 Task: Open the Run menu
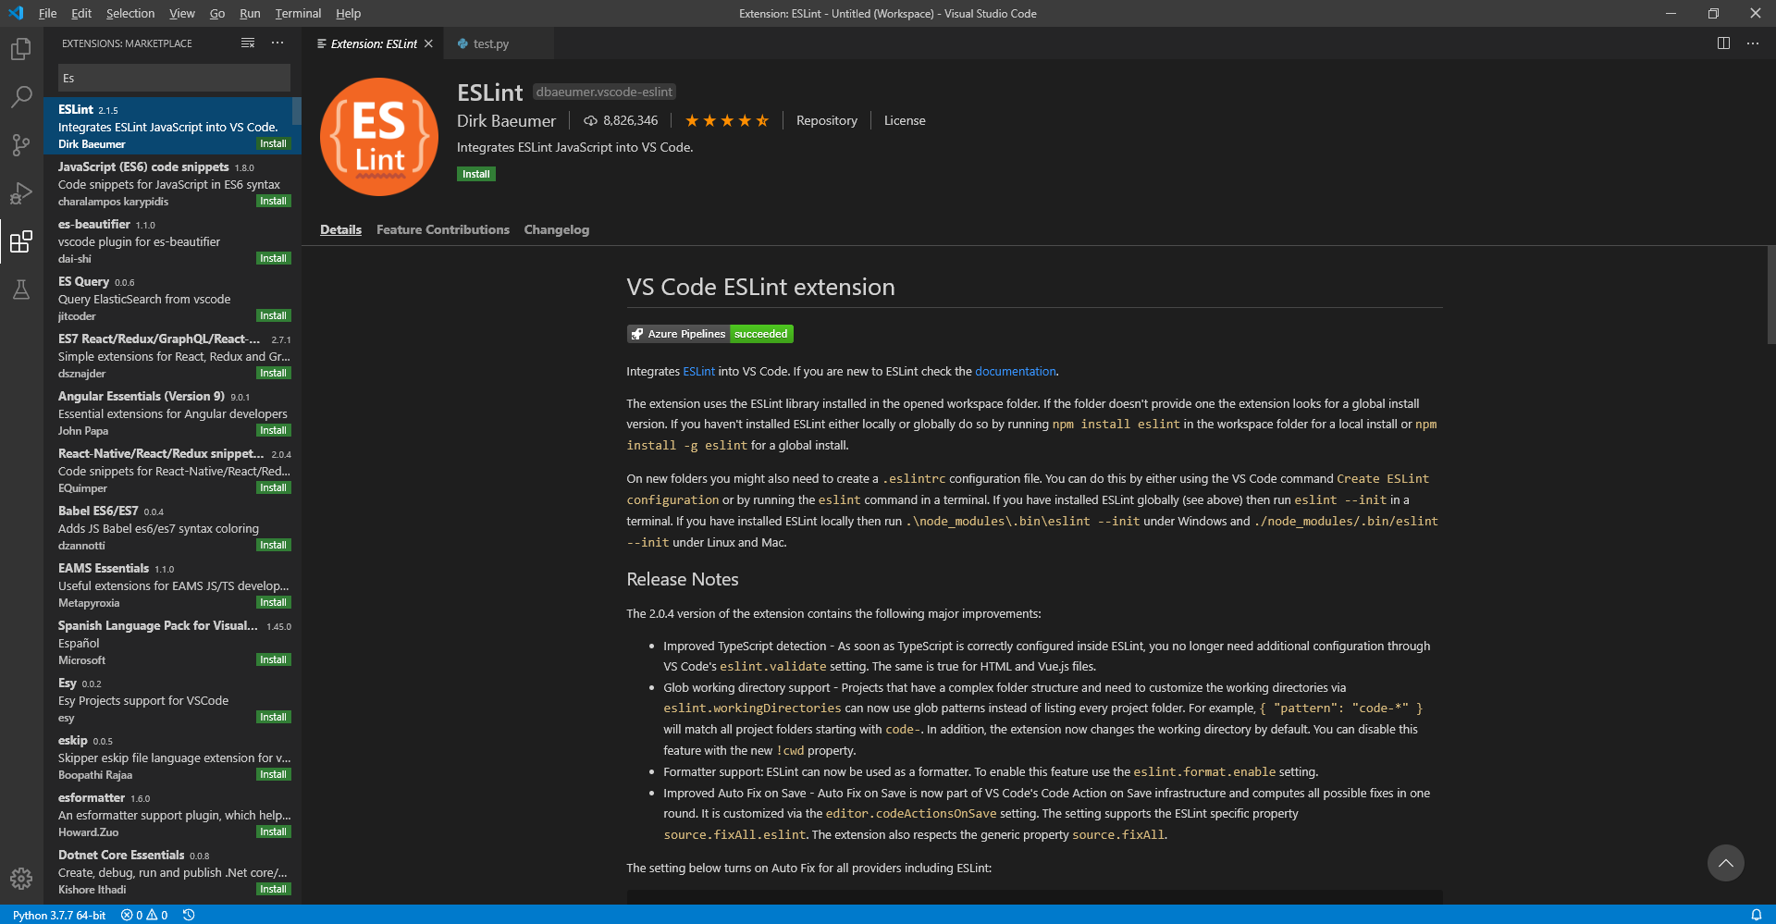[x=250, y=13]
